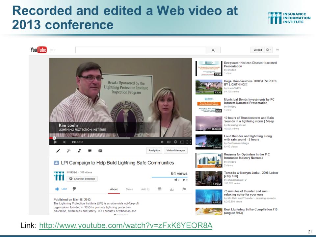This screenshot has height=237, width=316.
Task: Click the Huge Thunderstorm house thumbnail
Action: tap(209, 87)
